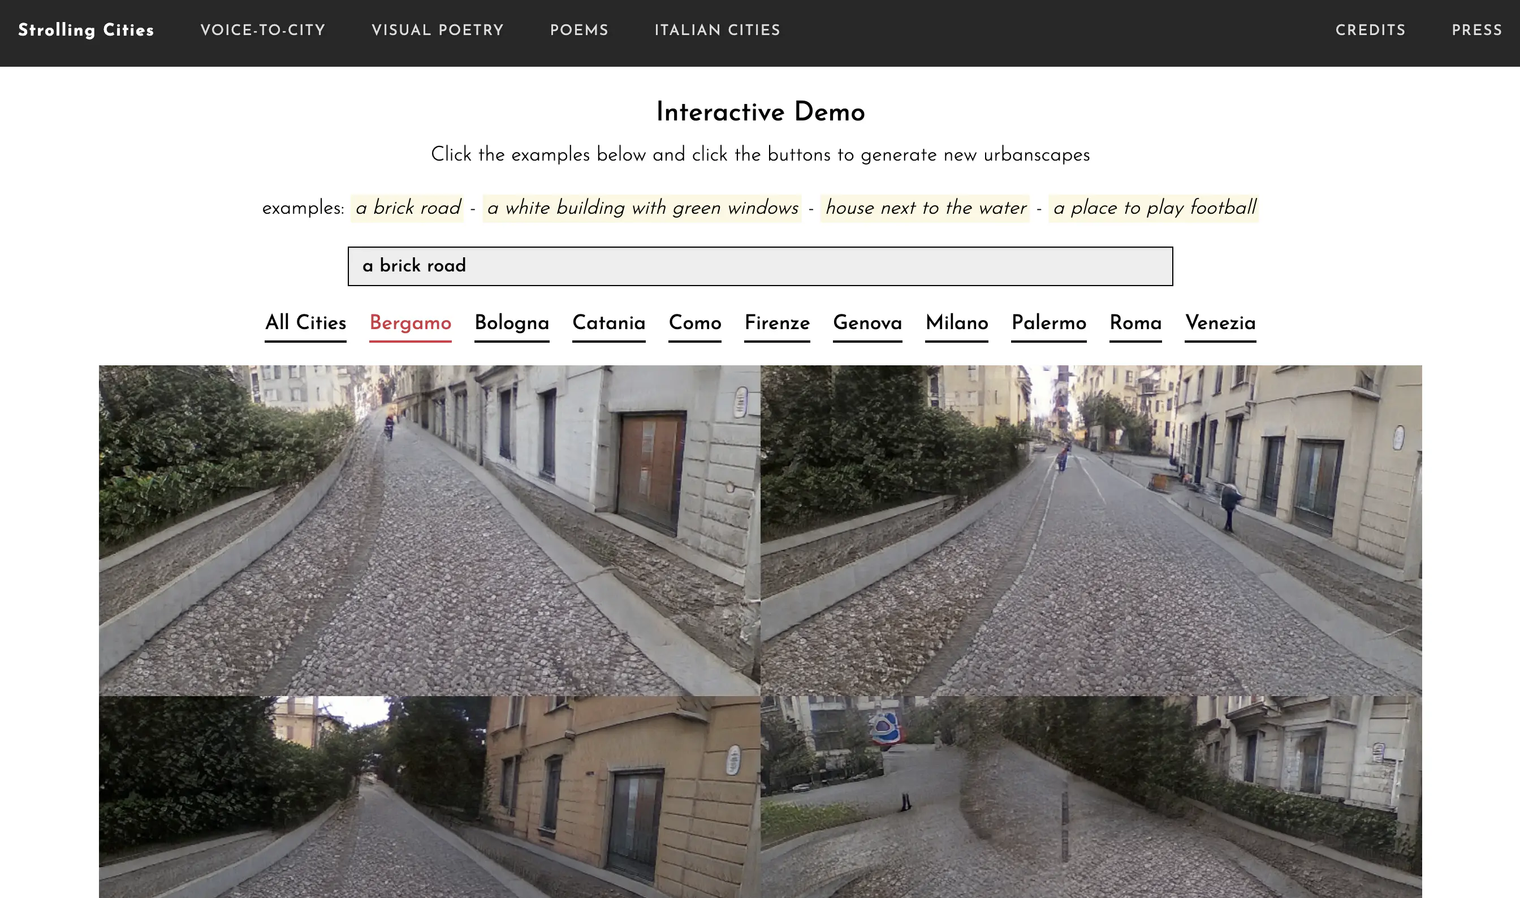View the Credits page
1520x898 pixels.
(1370, 31)
